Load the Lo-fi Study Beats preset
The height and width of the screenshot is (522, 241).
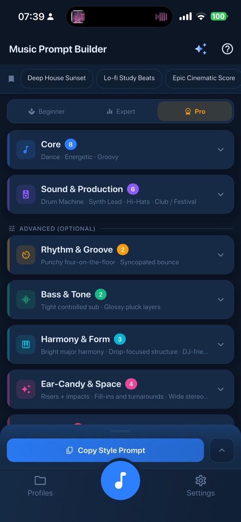(129, 78)
